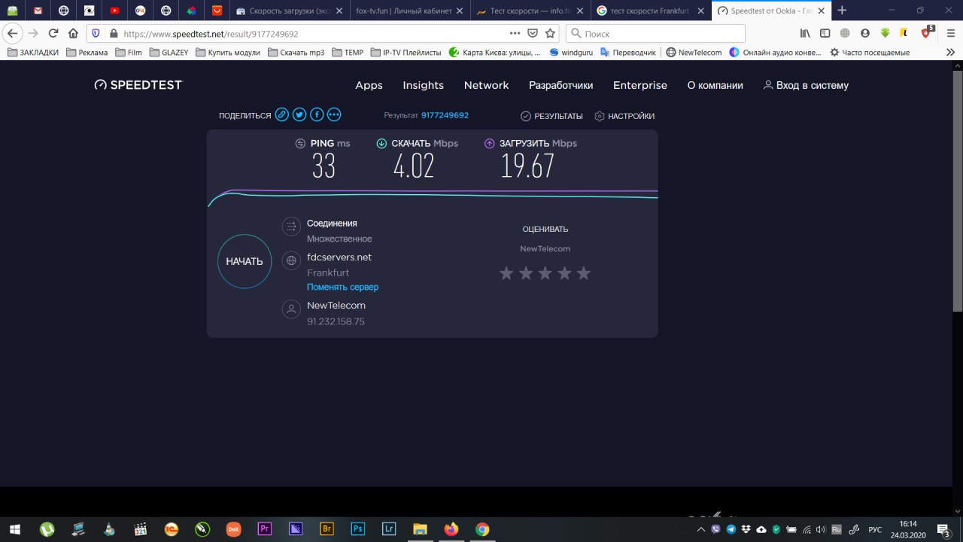Screen dimensions: 963x542
Task: Click the user icon next to NewTelecom
Action: pos(291,309)
